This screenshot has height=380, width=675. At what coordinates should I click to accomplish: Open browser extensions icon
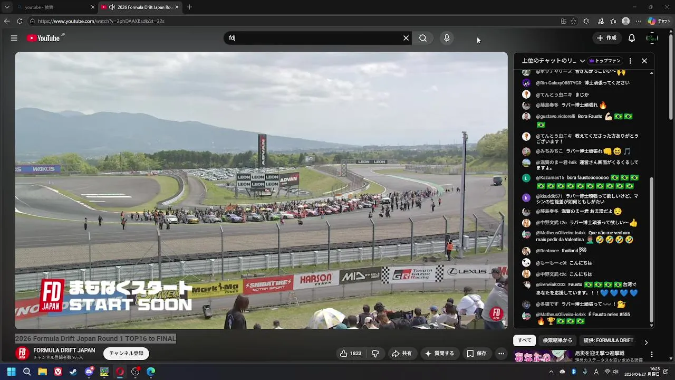pyautogui.click(x=586, y=21)
